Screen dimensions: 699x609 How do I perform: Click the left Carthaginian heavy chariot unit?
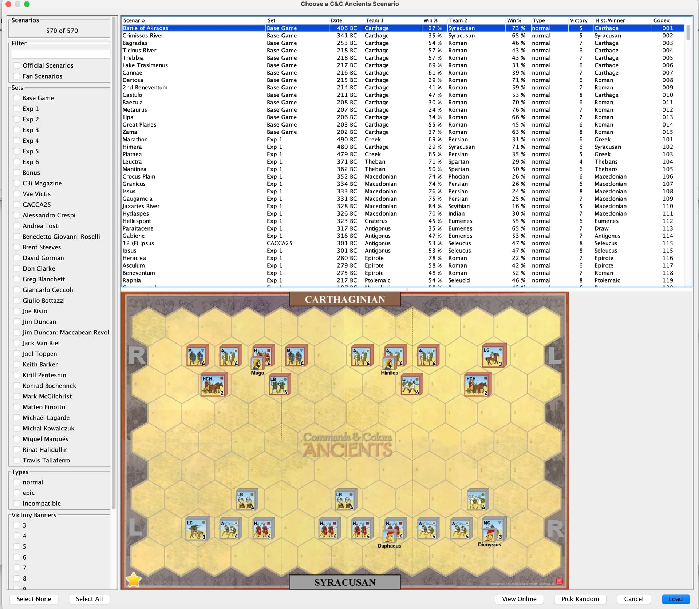click(x=214, y=385)
